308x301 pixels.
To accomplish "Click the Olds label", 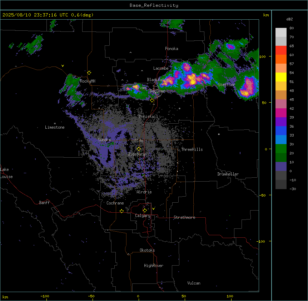I will pyautogui.click(x=139, y=141).
